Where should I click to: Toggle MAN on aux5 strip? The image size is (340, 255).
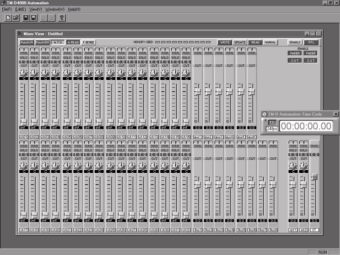tap(241, 53)
